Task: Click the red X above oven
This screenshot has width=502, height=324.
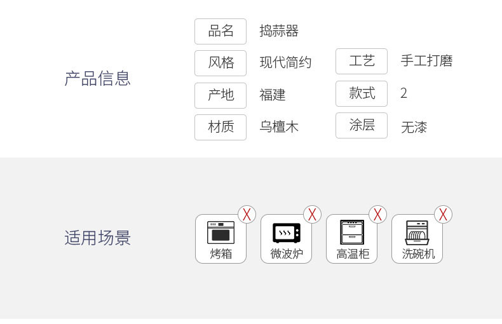Action: pos(247,215)
